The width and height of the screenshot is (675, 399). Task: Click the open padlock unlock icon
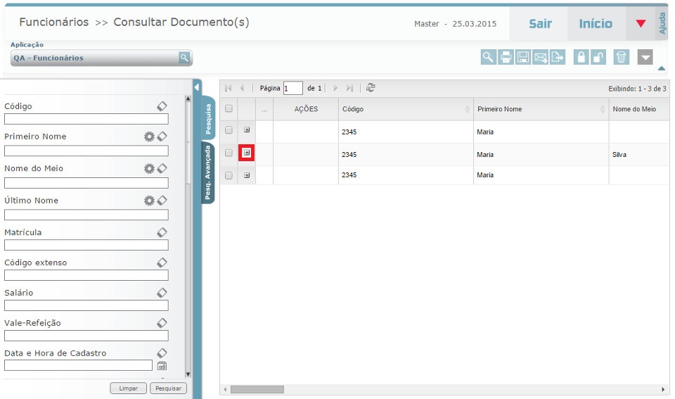coord(598,58)
